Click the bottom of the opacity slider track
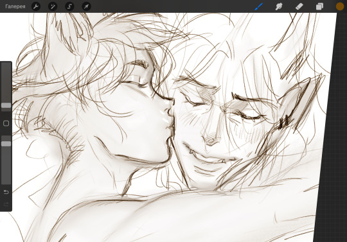 point(6,182)
